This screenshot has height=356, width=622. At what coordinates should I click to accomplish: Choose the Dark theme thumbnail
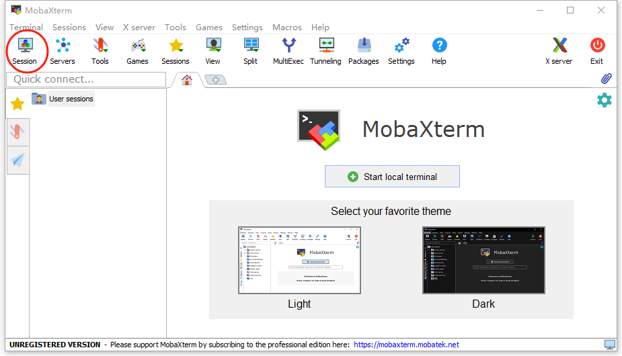point(483,260)
